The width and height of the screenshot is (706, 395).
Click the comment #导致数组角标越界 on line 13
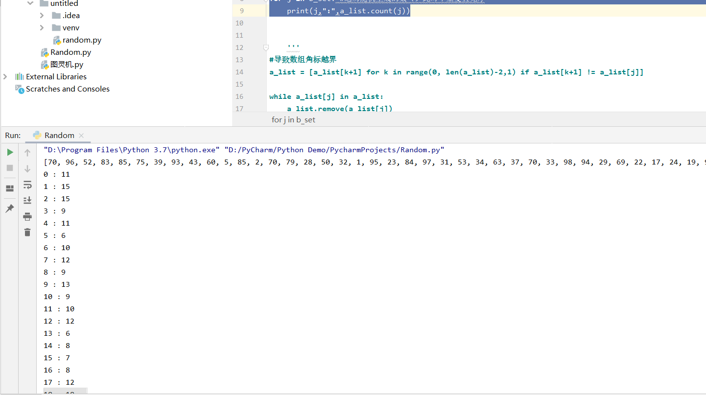[x=303, y=60]
